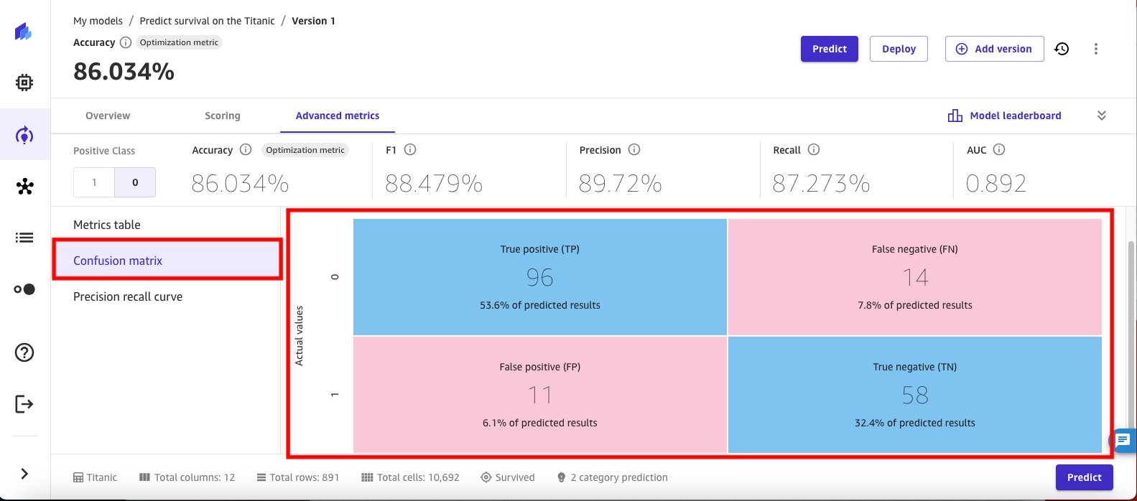This screenshot has height=501, width=1137.
Task: Click the bottom Predict button
Action: click(x=1084, y=477)
